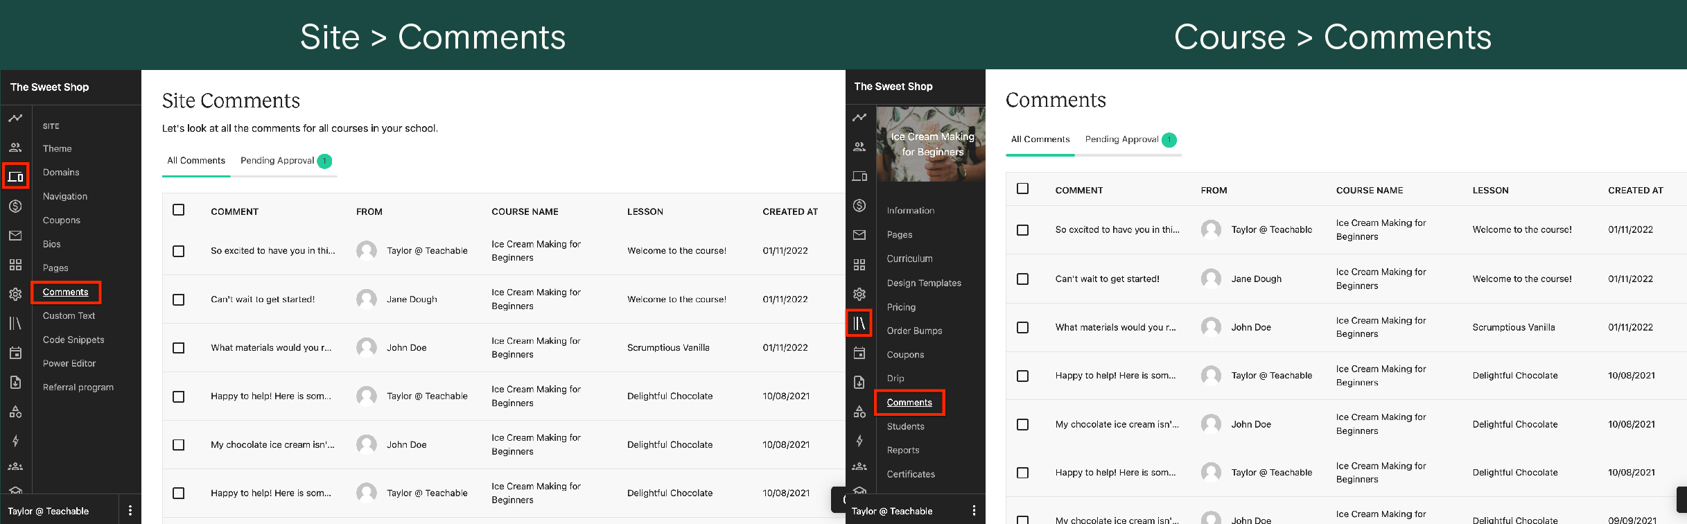The height and width of the screenshot is (524, 1687).
Task: Open Referral program in the Site menu
Action: click(x=78, y=387)
